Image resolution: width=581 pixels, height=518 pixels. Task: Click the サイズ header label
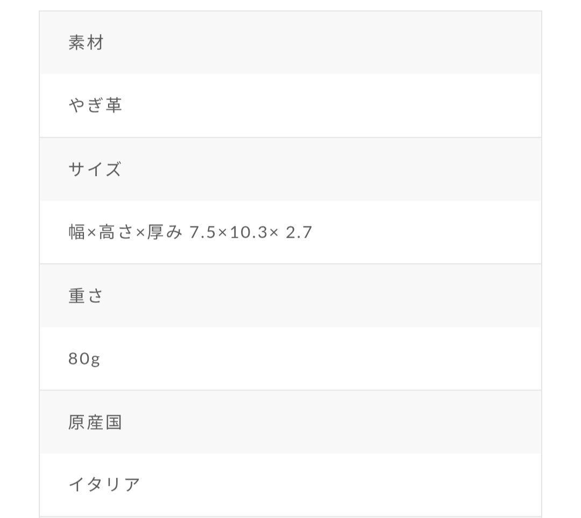coord(95,169)
